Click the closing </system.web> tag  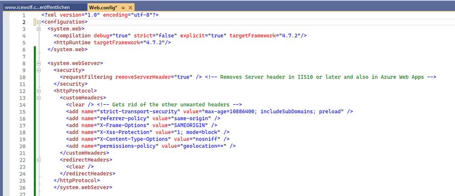pyautogui.click(x=67, y=49)
